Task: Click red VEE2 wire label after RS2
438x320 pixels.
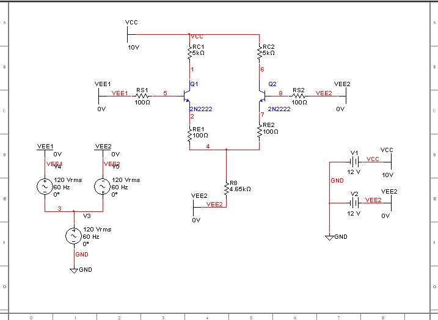Action: tap(324, 93)
